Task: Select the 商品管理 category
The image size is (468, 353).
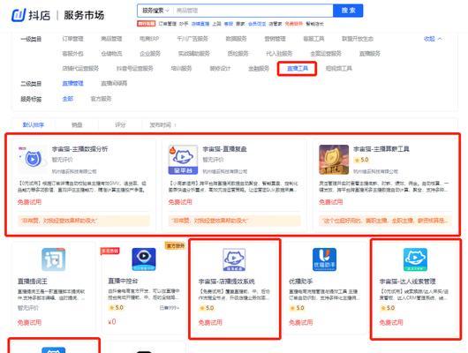Action: 111,39
